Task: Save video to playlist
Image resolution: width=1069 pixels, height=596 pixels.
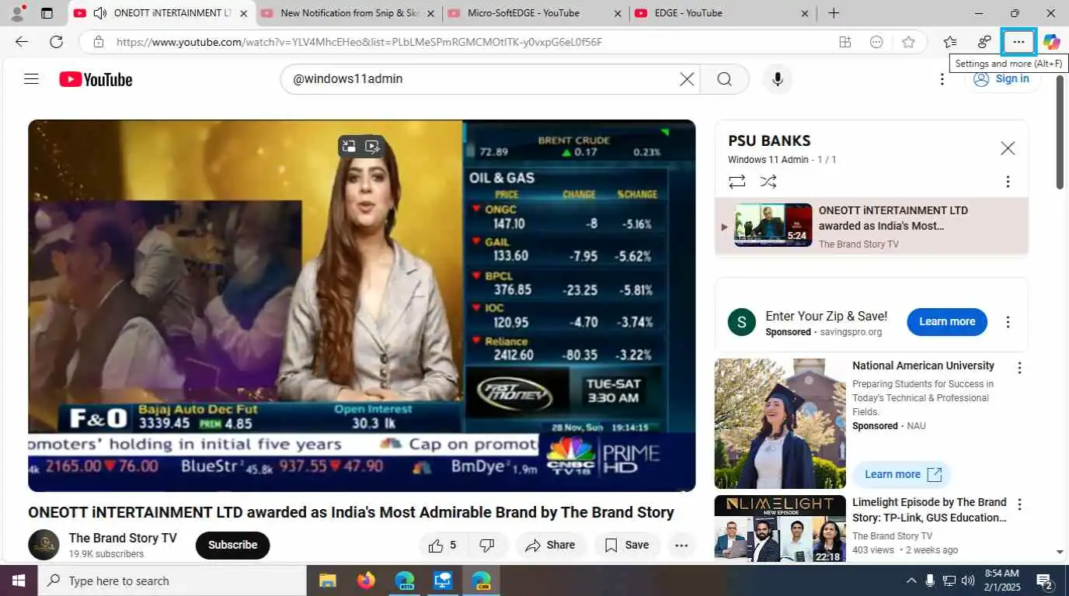Action: tap(627, 545)
